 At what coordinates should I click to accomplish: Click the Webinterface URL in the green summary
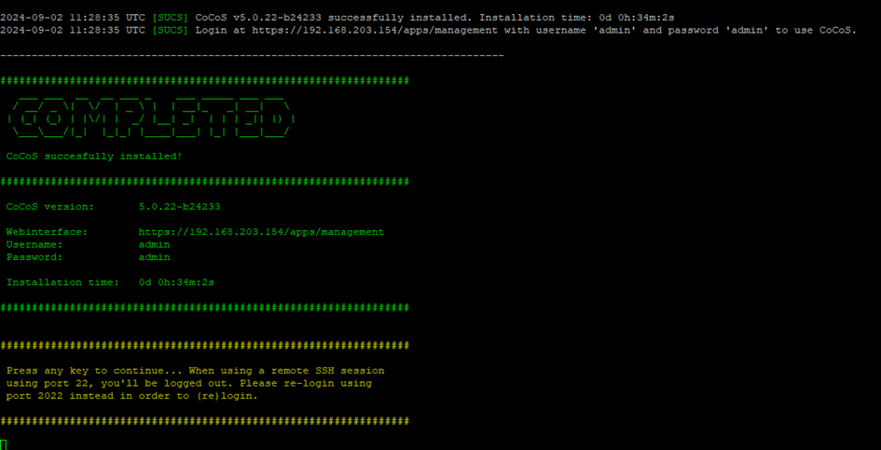click(x=261, y=232)
